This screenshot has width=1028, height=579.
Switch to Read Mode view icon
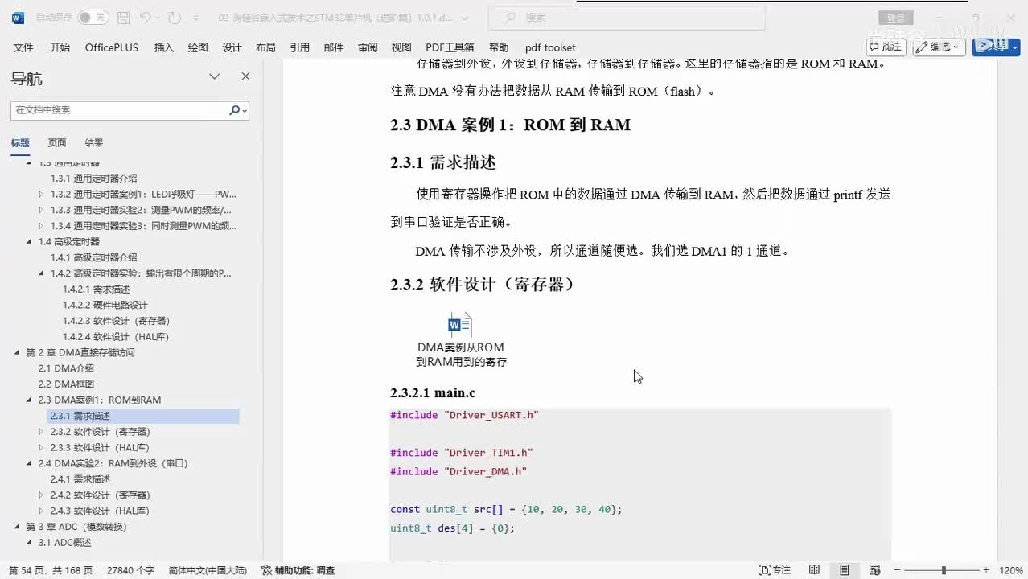click(x=815, y=570)
